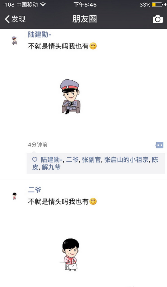
Task: Open 张启山的小祖宗 in the likes list
Action: pyautogui.click(x=126, y=160)
